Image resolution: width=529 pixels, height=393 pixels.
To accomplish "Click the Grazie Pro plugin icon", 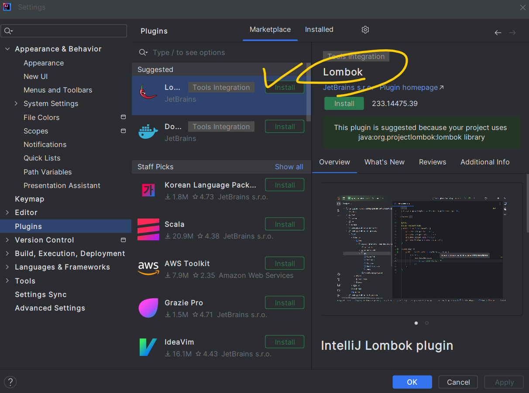I will 148,308.
